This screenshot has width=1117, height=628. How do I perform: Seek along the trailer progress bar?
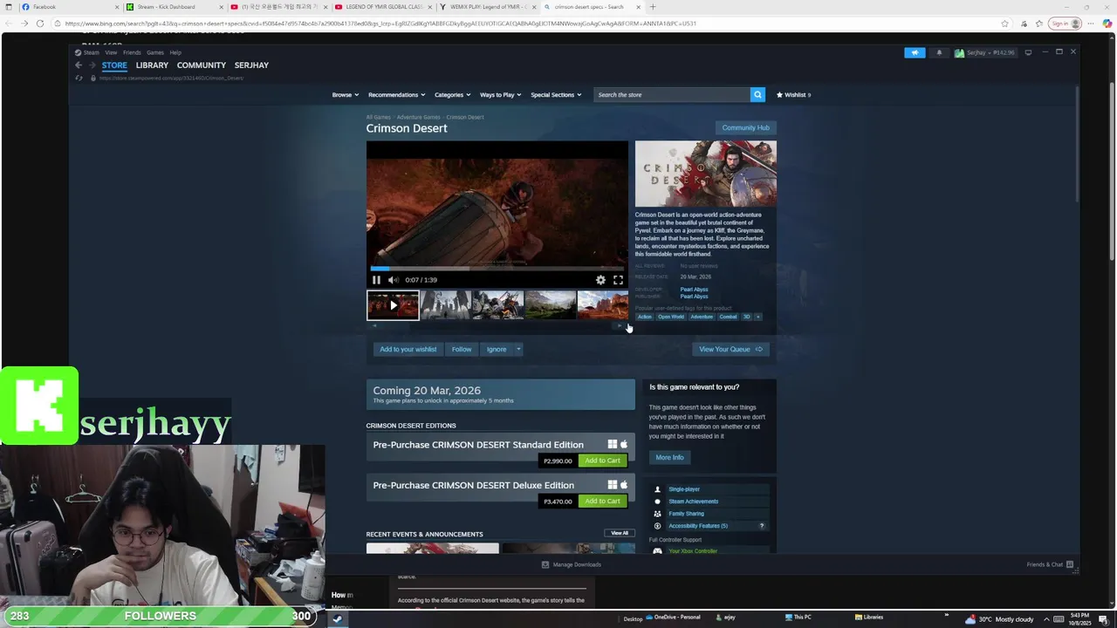click(497, 269)
